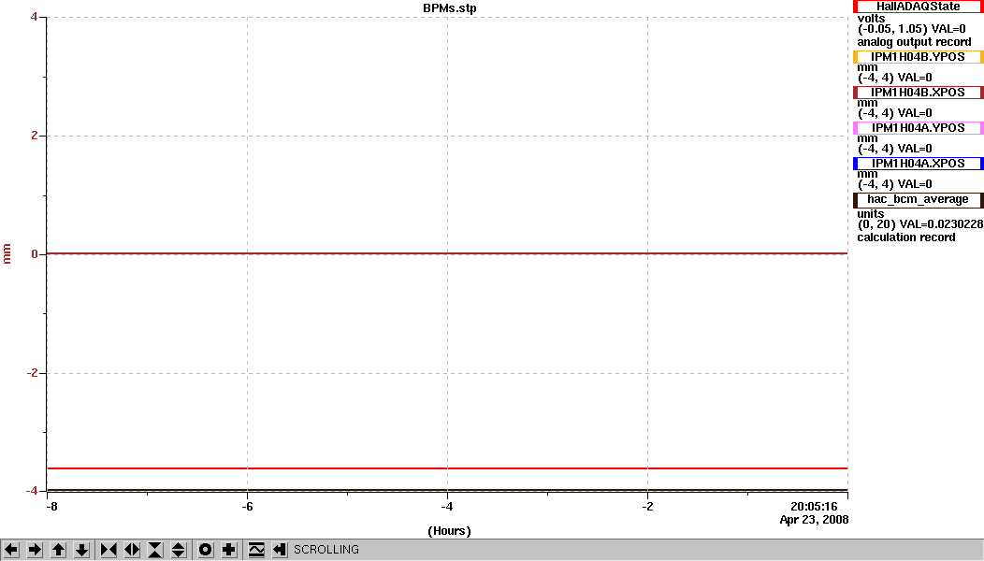Click the mm y-axis label
This screenshot has height=561, width=984.
(x=7, y=254)
